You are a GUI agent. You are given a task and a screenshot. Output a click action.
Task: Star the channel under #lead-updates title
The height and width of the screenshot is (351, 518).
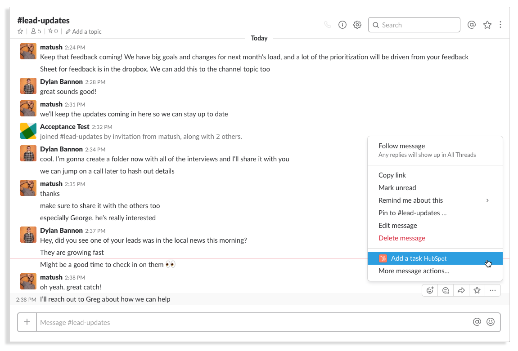(20, 31)
